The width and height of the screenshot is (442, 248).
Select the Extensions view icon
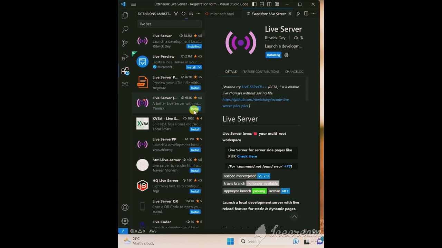125,71
